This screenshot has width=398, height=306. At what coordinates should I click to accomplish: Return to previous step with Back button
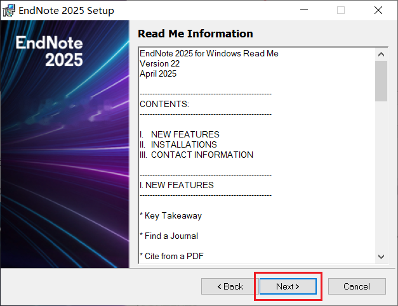pos(230,286)
